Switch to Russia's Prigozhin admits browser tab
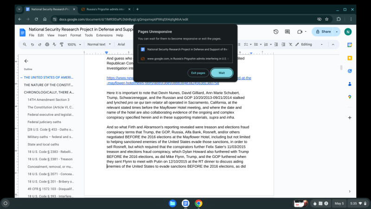The width and height of the screenshot is (371, 209). pos(106,9)
